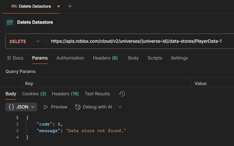Click the HTTP request type icon
Screen dimensions: 234x146
click(10, 22)
